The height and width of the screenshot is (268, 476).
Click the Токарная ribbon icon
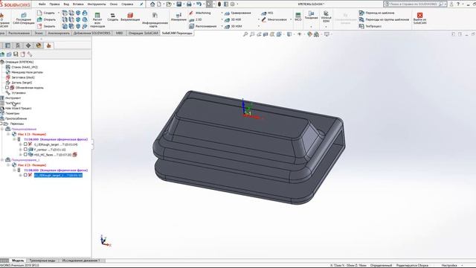coord(311,16)
